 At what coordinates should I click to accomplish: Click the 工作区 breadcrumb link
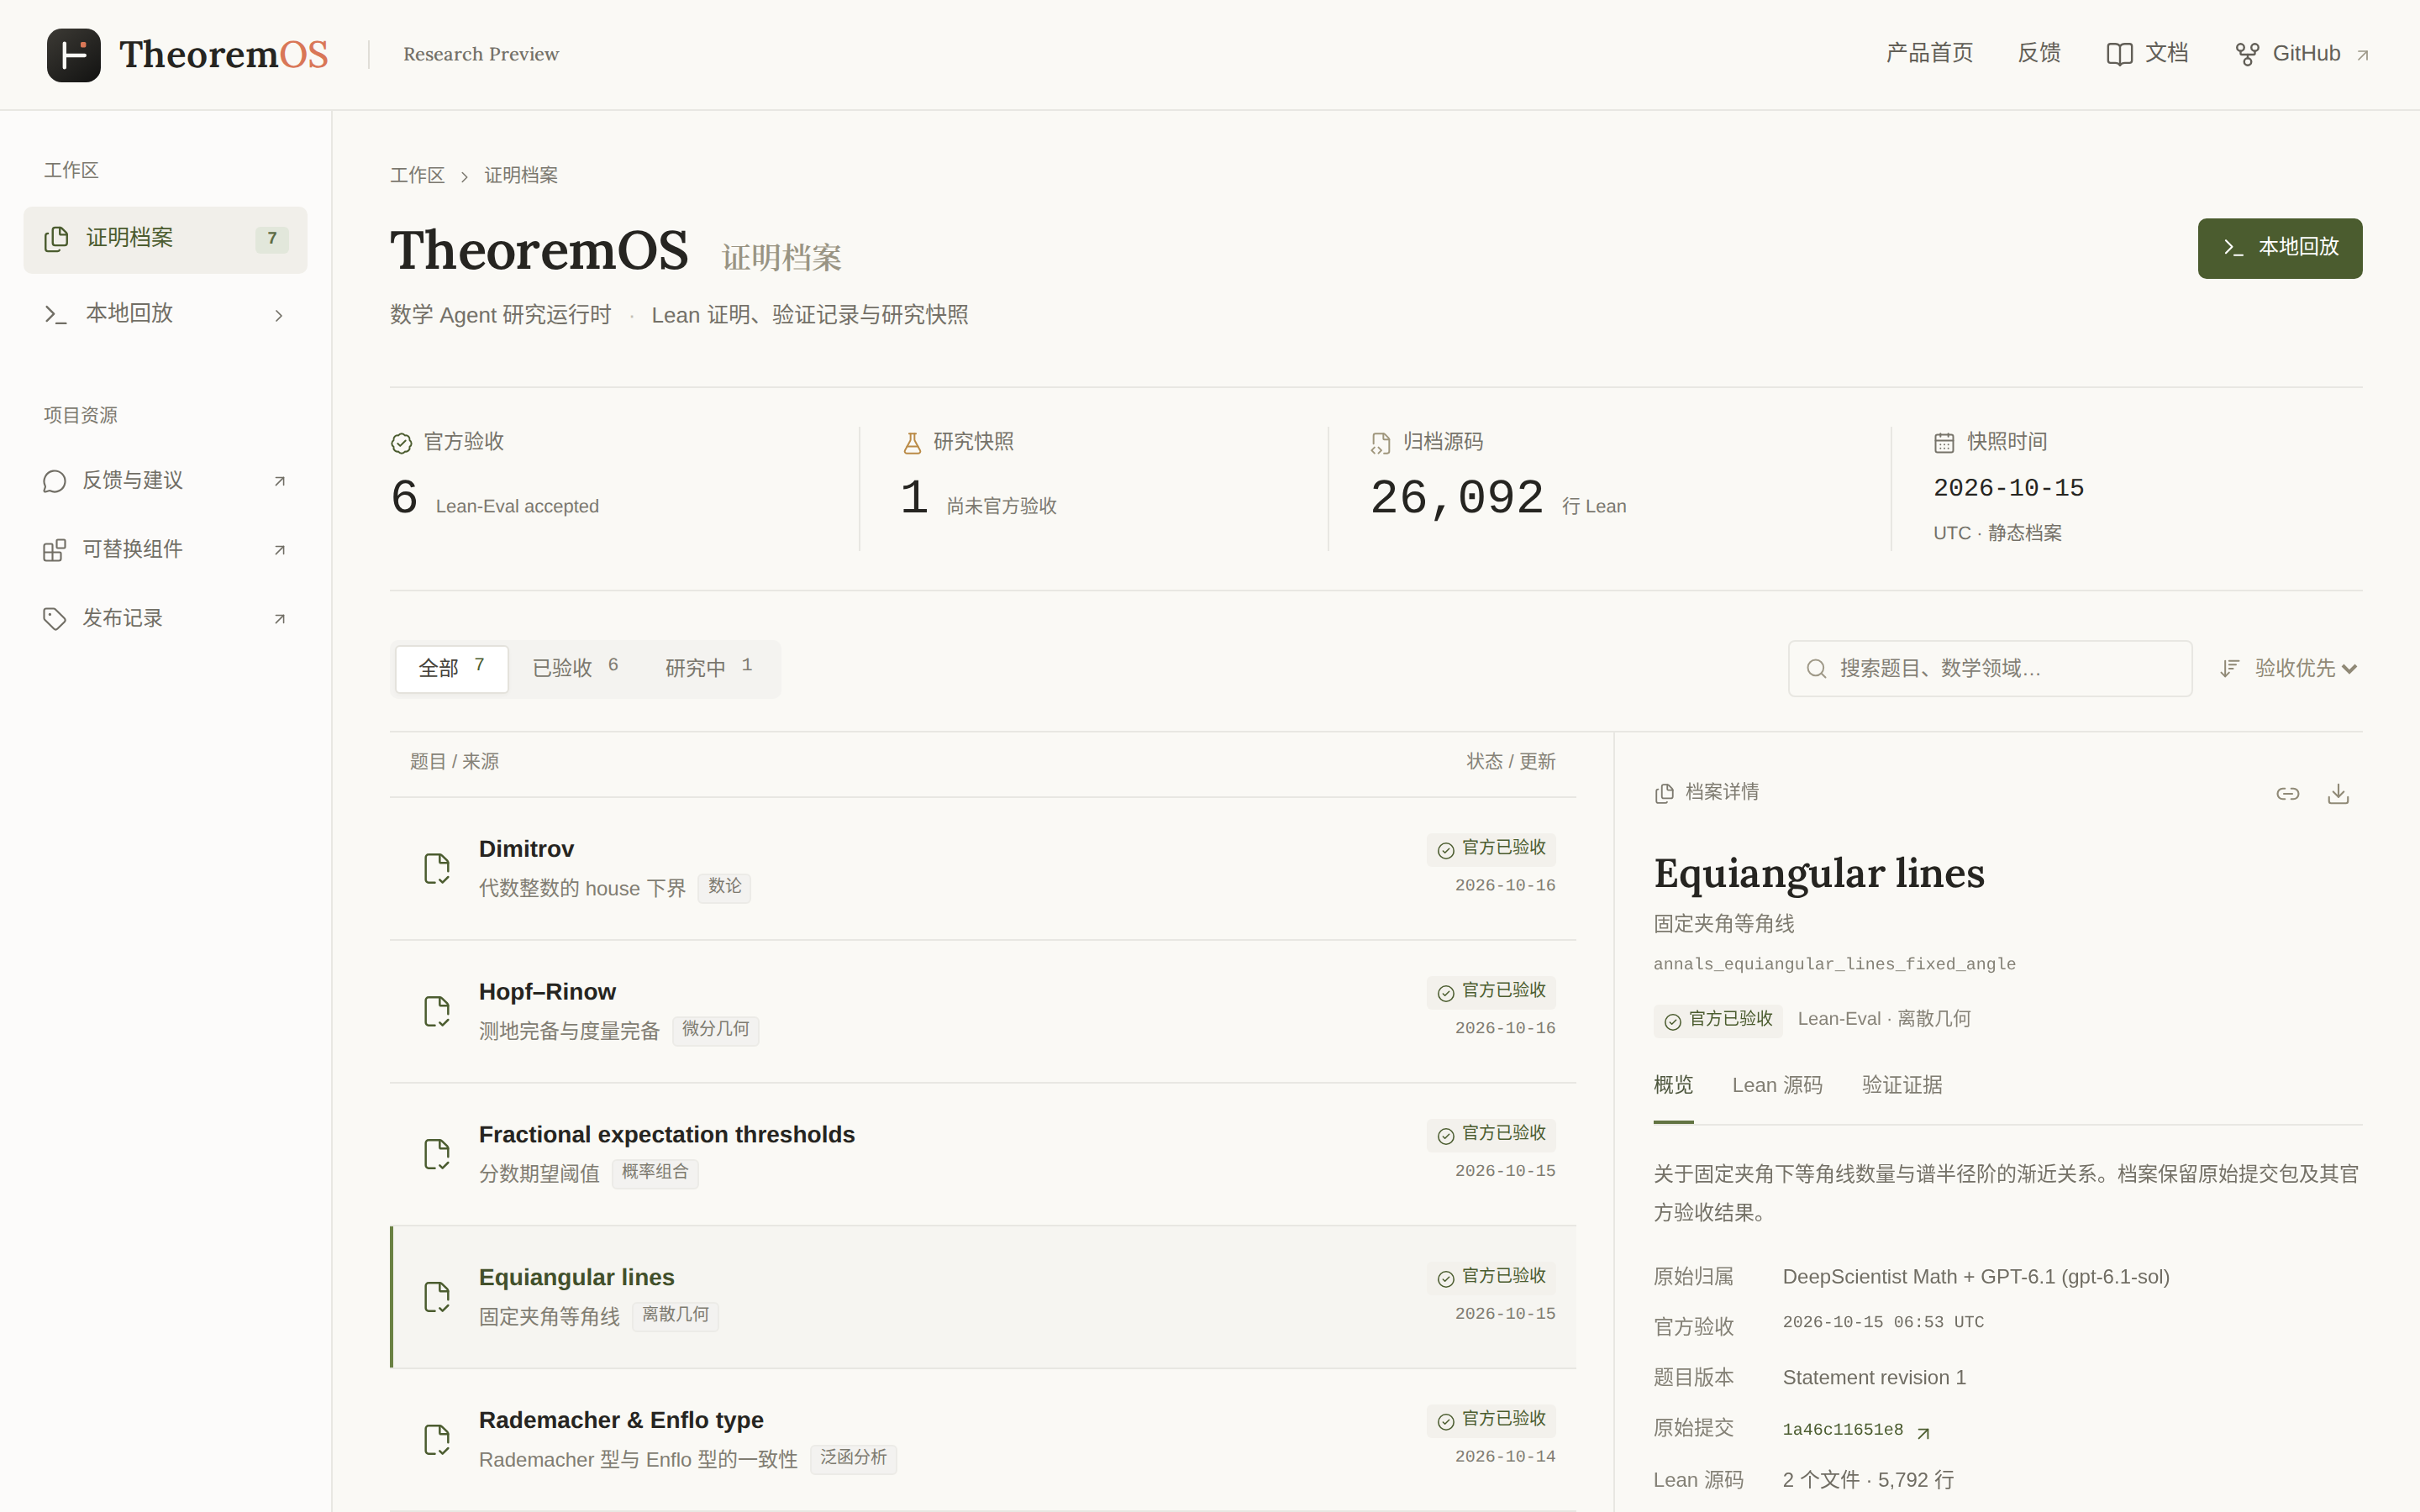[x=417, y=176]
